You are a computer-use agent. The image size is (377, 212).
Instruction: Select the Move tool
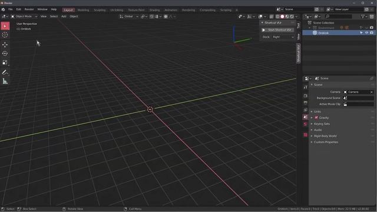click(5, 45)
